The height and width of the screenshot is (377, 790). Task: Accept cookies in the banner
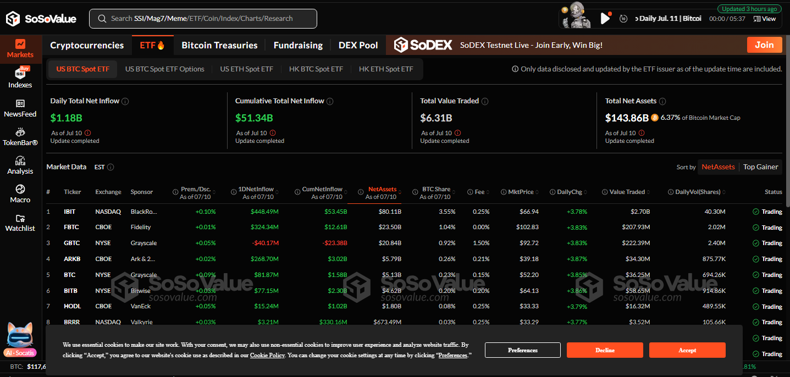687,350
